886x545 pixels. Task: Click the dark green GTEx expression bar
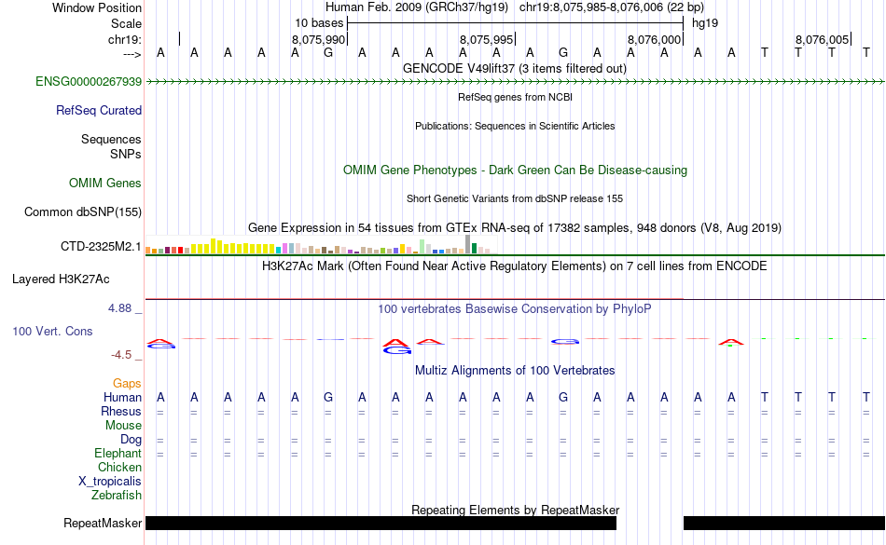pos(474,248)
